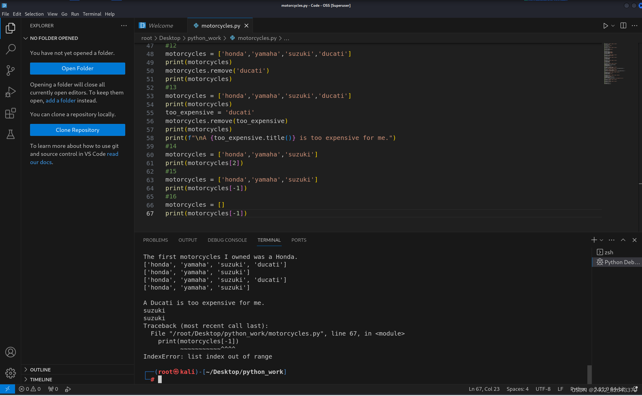Image resolution: width=642 pixels, height=396 pixels.
Task: Click the breadcrumb ellipsis symbol segment
Action: pos(287,38)
